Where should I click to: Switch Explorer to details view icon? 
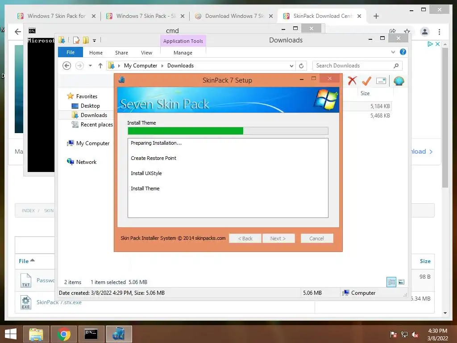tap(391, 282)
